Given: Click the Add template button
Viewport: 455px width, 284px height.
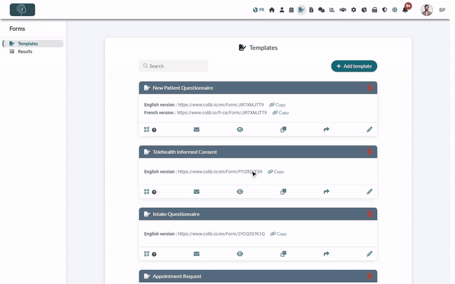Looking at the screenshot, I should pyautogui.click(x=354, y=66).
